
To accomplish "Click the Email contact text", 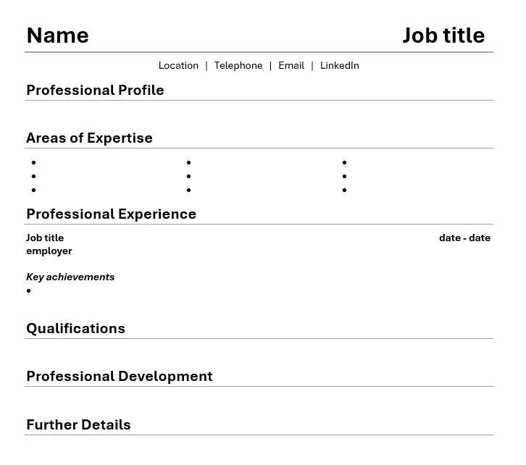I will tap(291, 65).
